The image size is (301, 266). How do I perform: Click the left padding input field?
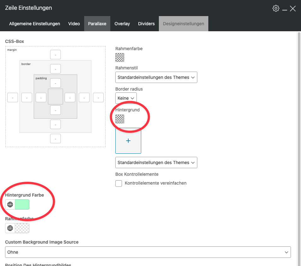click(x=41, y=98)
